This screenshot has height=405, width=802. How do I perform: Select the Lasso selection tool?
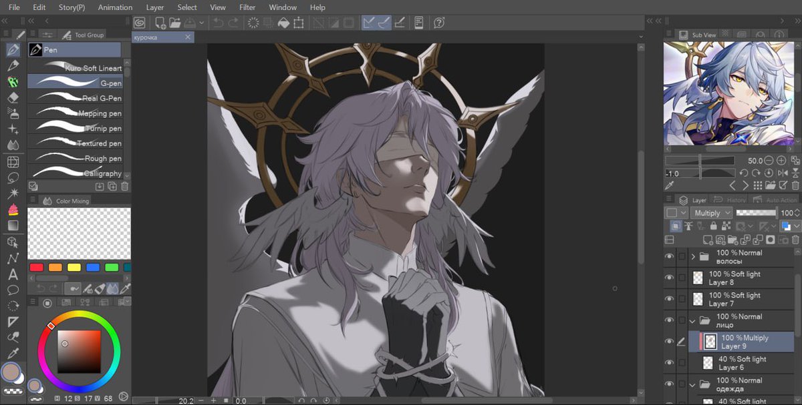pyautogui.click(x=13, y=178)
